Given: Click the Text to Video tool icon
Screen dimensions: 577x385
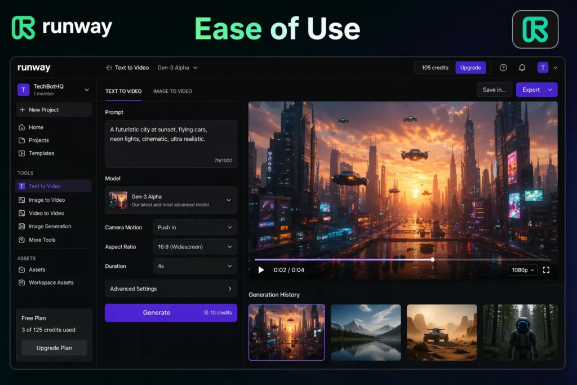Looking at the screenshot, I should [x=22, y=186].
